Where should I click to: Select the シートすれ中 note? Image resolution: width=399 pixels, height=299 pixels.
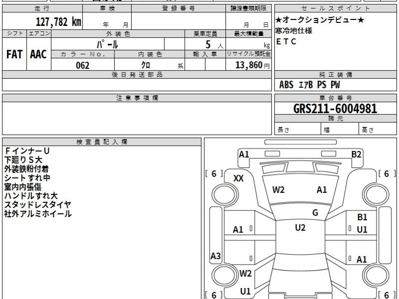[27, 178]
